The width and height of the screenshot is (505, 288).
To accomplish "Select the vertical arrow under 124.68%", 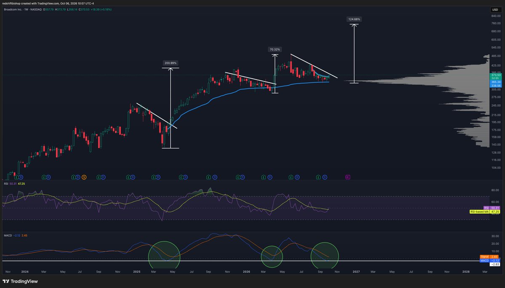I will [354, 53].
